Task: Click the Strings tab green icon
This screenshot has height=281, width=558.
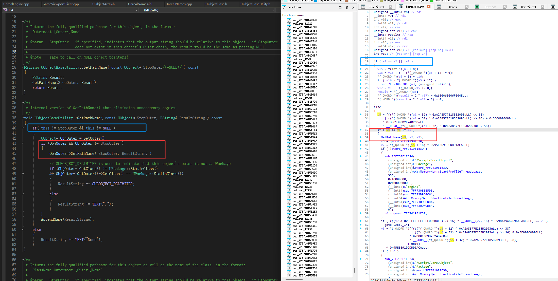Action: pos(477,7)
